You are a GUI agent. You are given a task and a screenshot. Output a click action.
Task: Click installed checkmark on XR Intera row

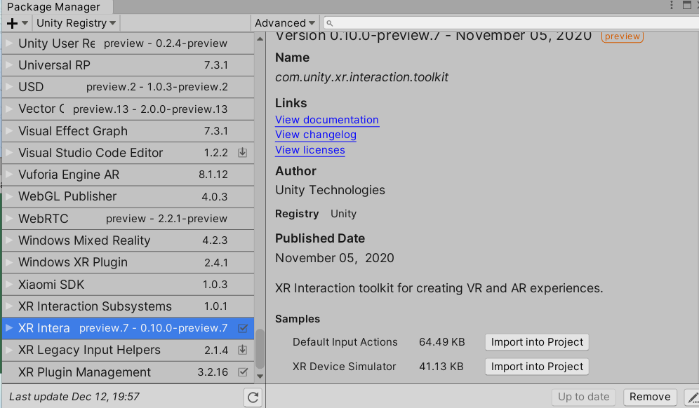(x=243, y=328)
